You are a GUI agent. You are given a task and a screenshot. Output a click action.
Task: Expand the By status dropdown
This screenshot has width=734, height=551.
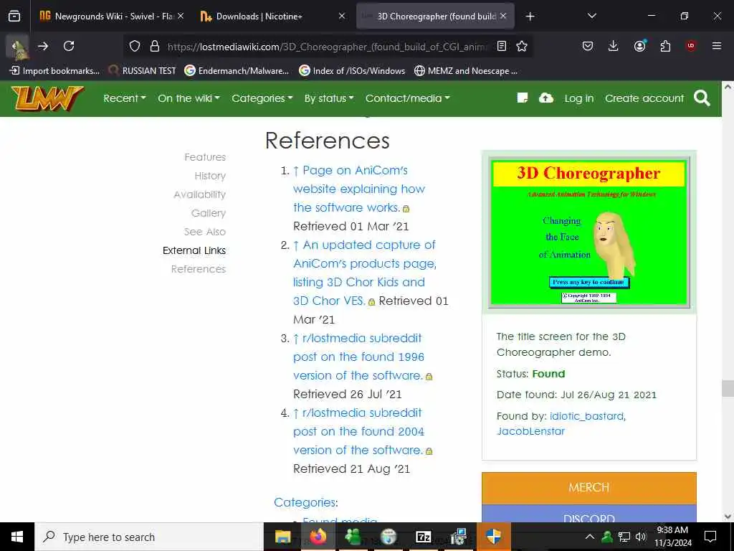pos(329,98)
